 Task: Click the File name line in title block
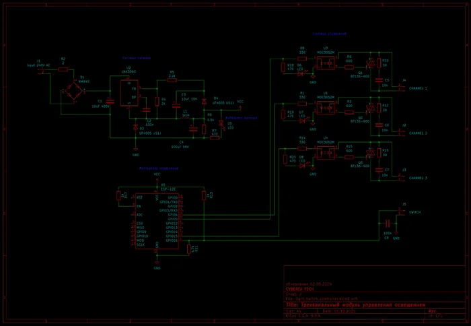click(322, 299)
